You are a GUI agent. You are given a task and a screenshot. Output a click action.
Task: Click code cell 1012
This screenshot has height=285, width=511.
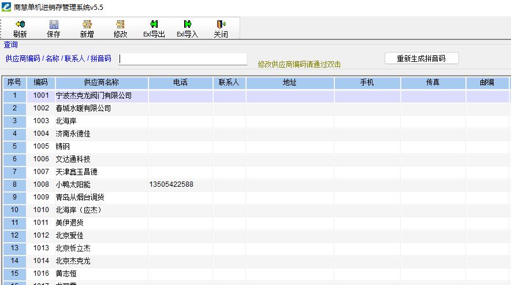41,235
